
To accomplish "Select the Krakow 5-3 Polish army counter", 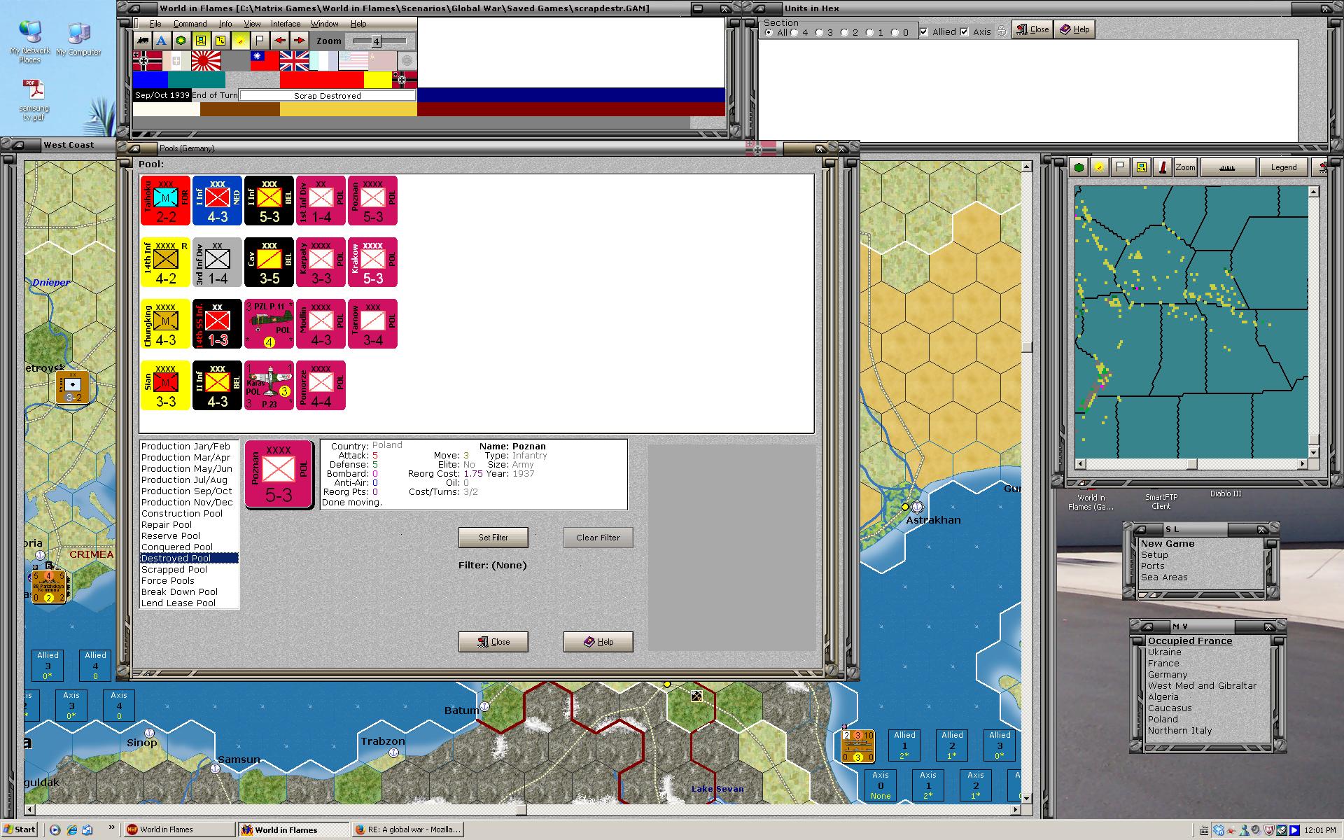I will (372, 262).
